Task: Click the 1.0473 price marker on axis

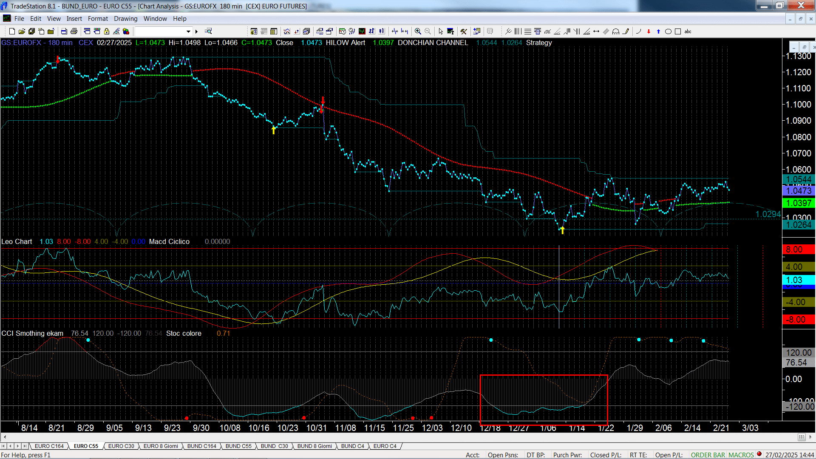Action: coord(799,191)
